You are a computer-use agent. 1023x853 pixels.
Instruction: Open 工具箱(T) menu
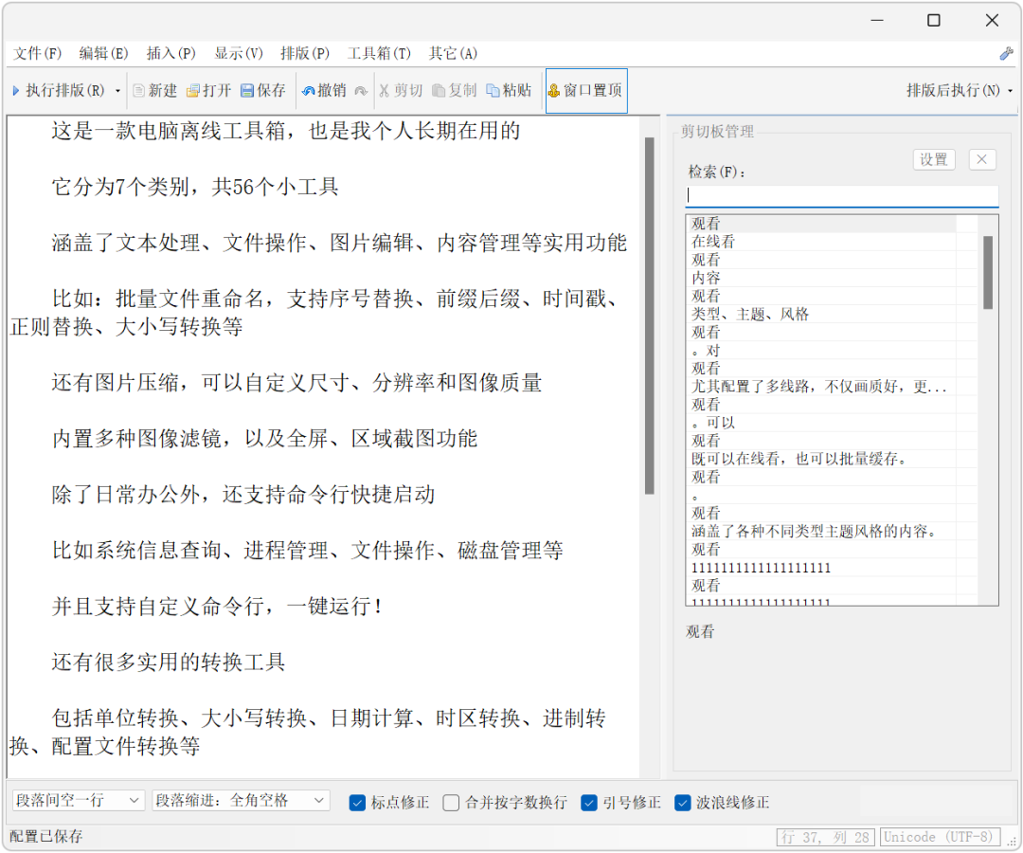point(379,53)
